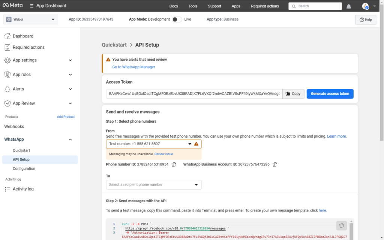Click the App Review shield icon

7,103
